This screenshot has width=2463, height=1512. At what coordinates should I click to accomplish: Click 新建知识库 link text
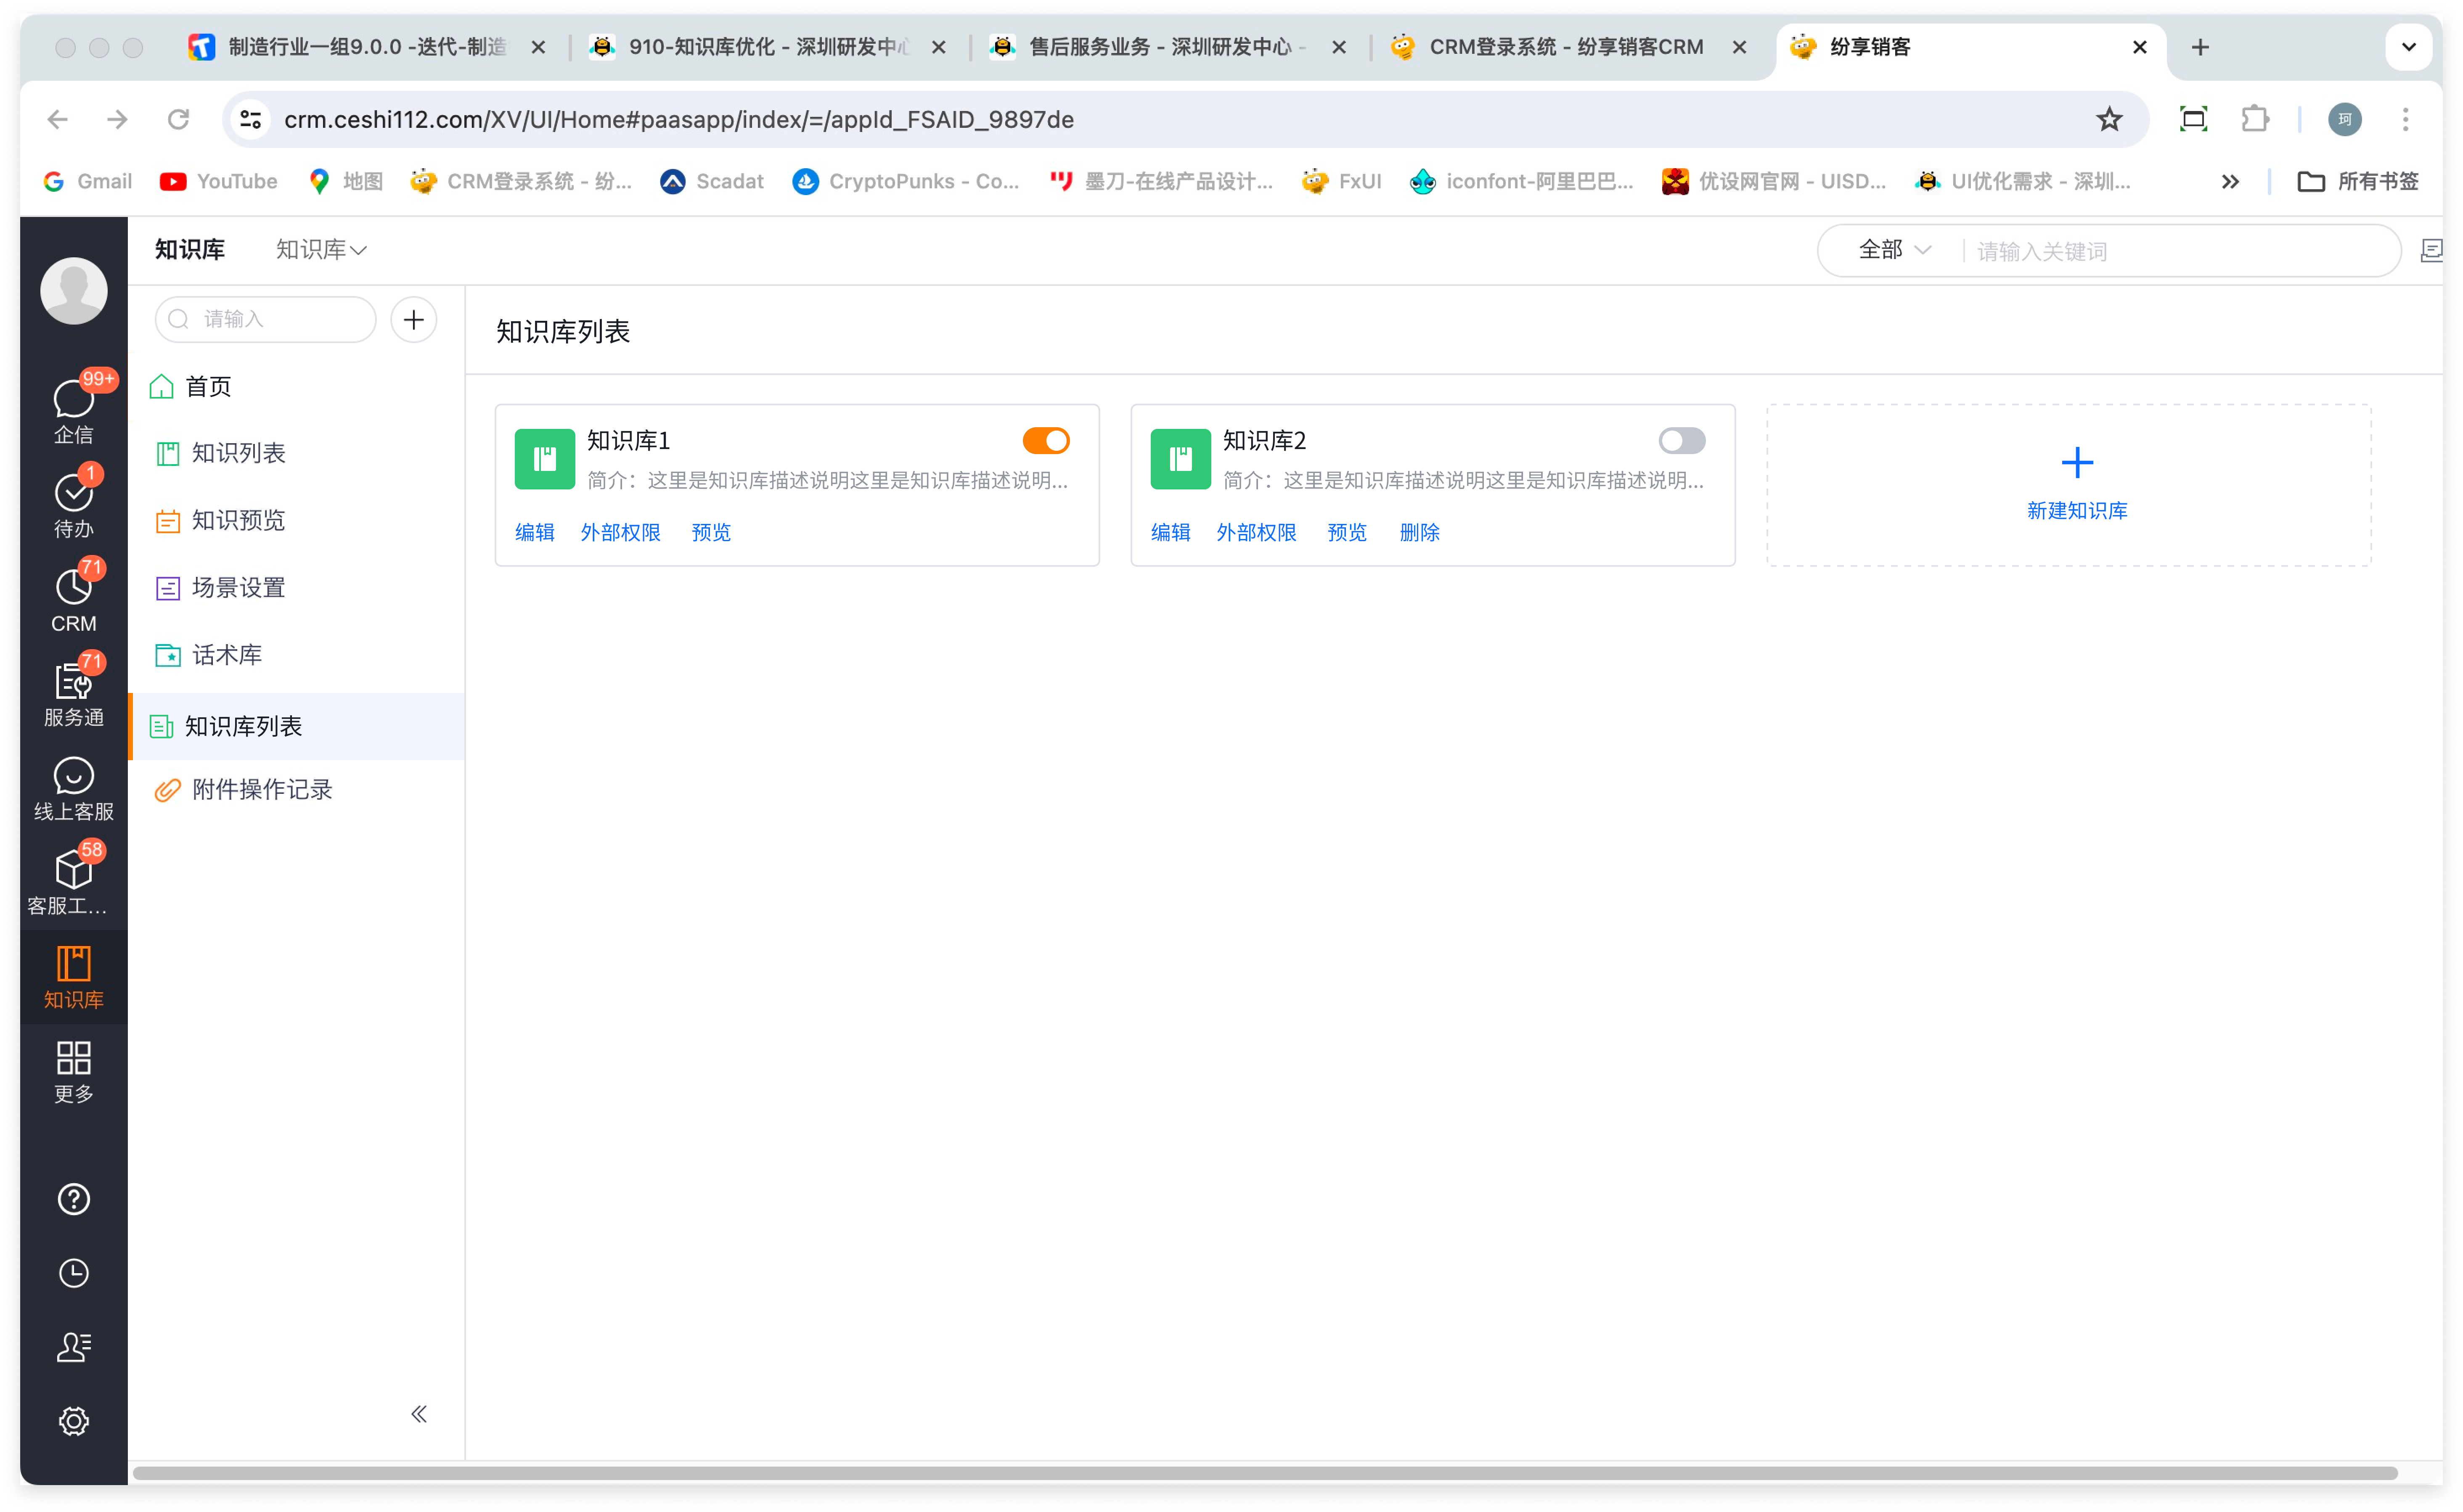2077,510
